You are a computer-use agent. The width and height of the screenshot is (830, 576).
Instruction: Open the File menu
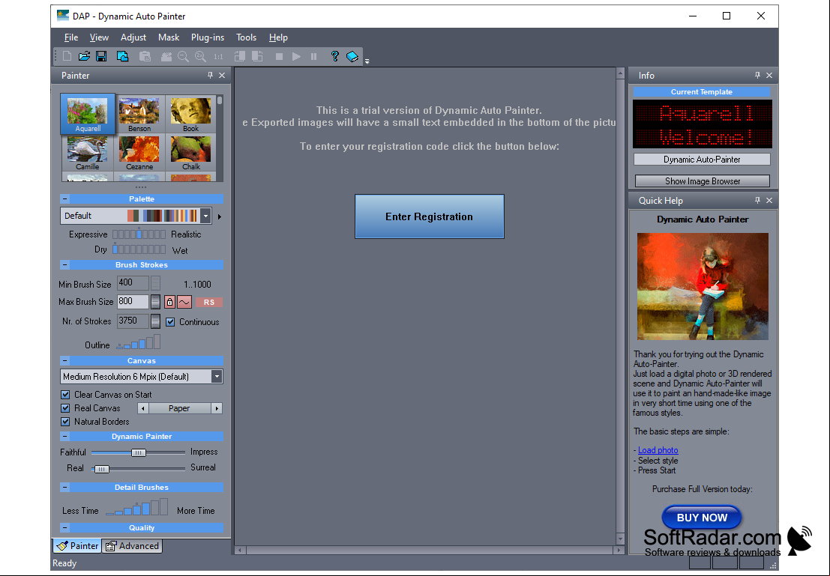tap(71, 37)
